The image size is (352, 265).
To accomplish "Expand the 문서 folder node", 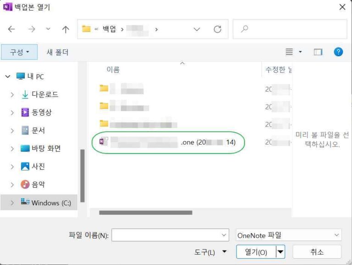I will (12, 131).
